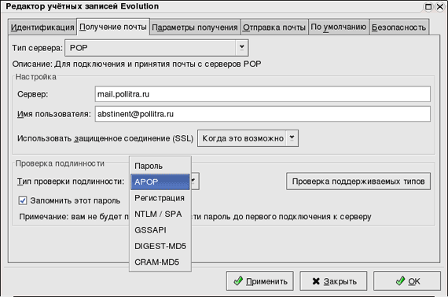Choose Пароль from authentication list
448x297 pixels.
[x=160, y=166]
